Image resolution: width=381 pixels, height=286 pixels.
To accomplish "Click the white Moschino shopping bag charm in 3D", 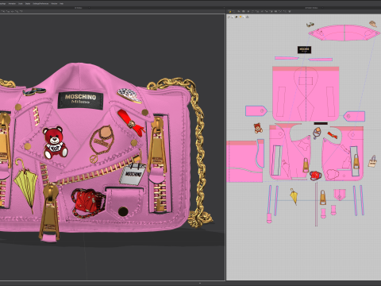I will click(x=133, y=174).
